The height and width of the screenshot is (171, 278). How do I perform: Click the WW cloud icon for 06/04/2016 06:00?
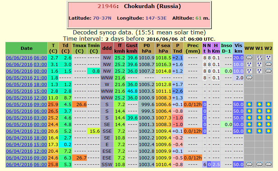click(249, 164)
